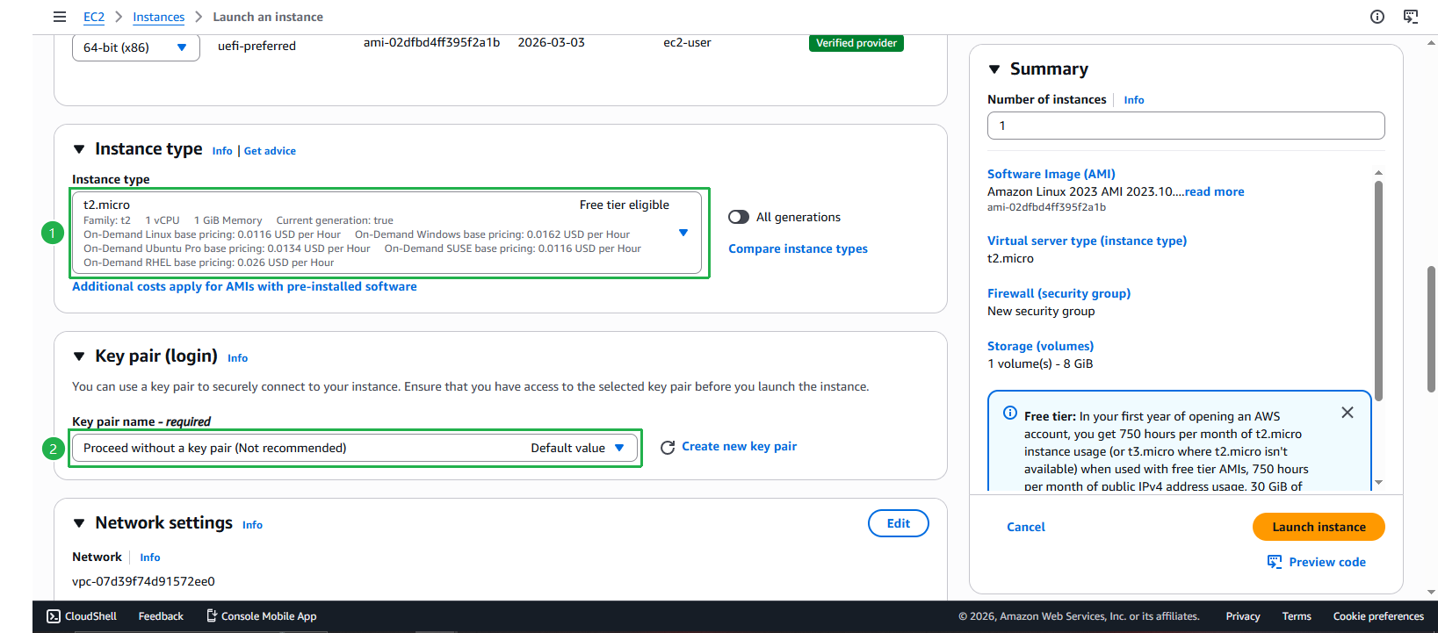Open Instance type Info link
Screen dimensions: 1438x633
[222, 151]
